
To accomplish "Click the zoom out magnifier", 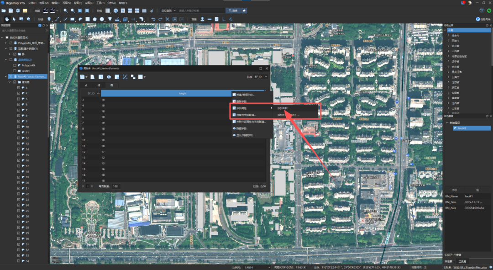I will coord(73,11).
